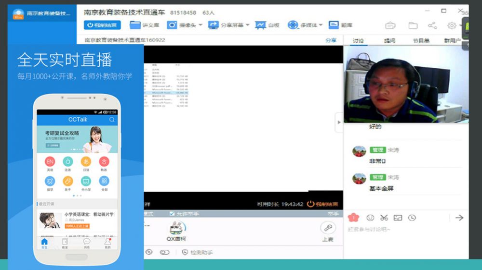Click the insert image icon in chat

click(x=398, y=218)
